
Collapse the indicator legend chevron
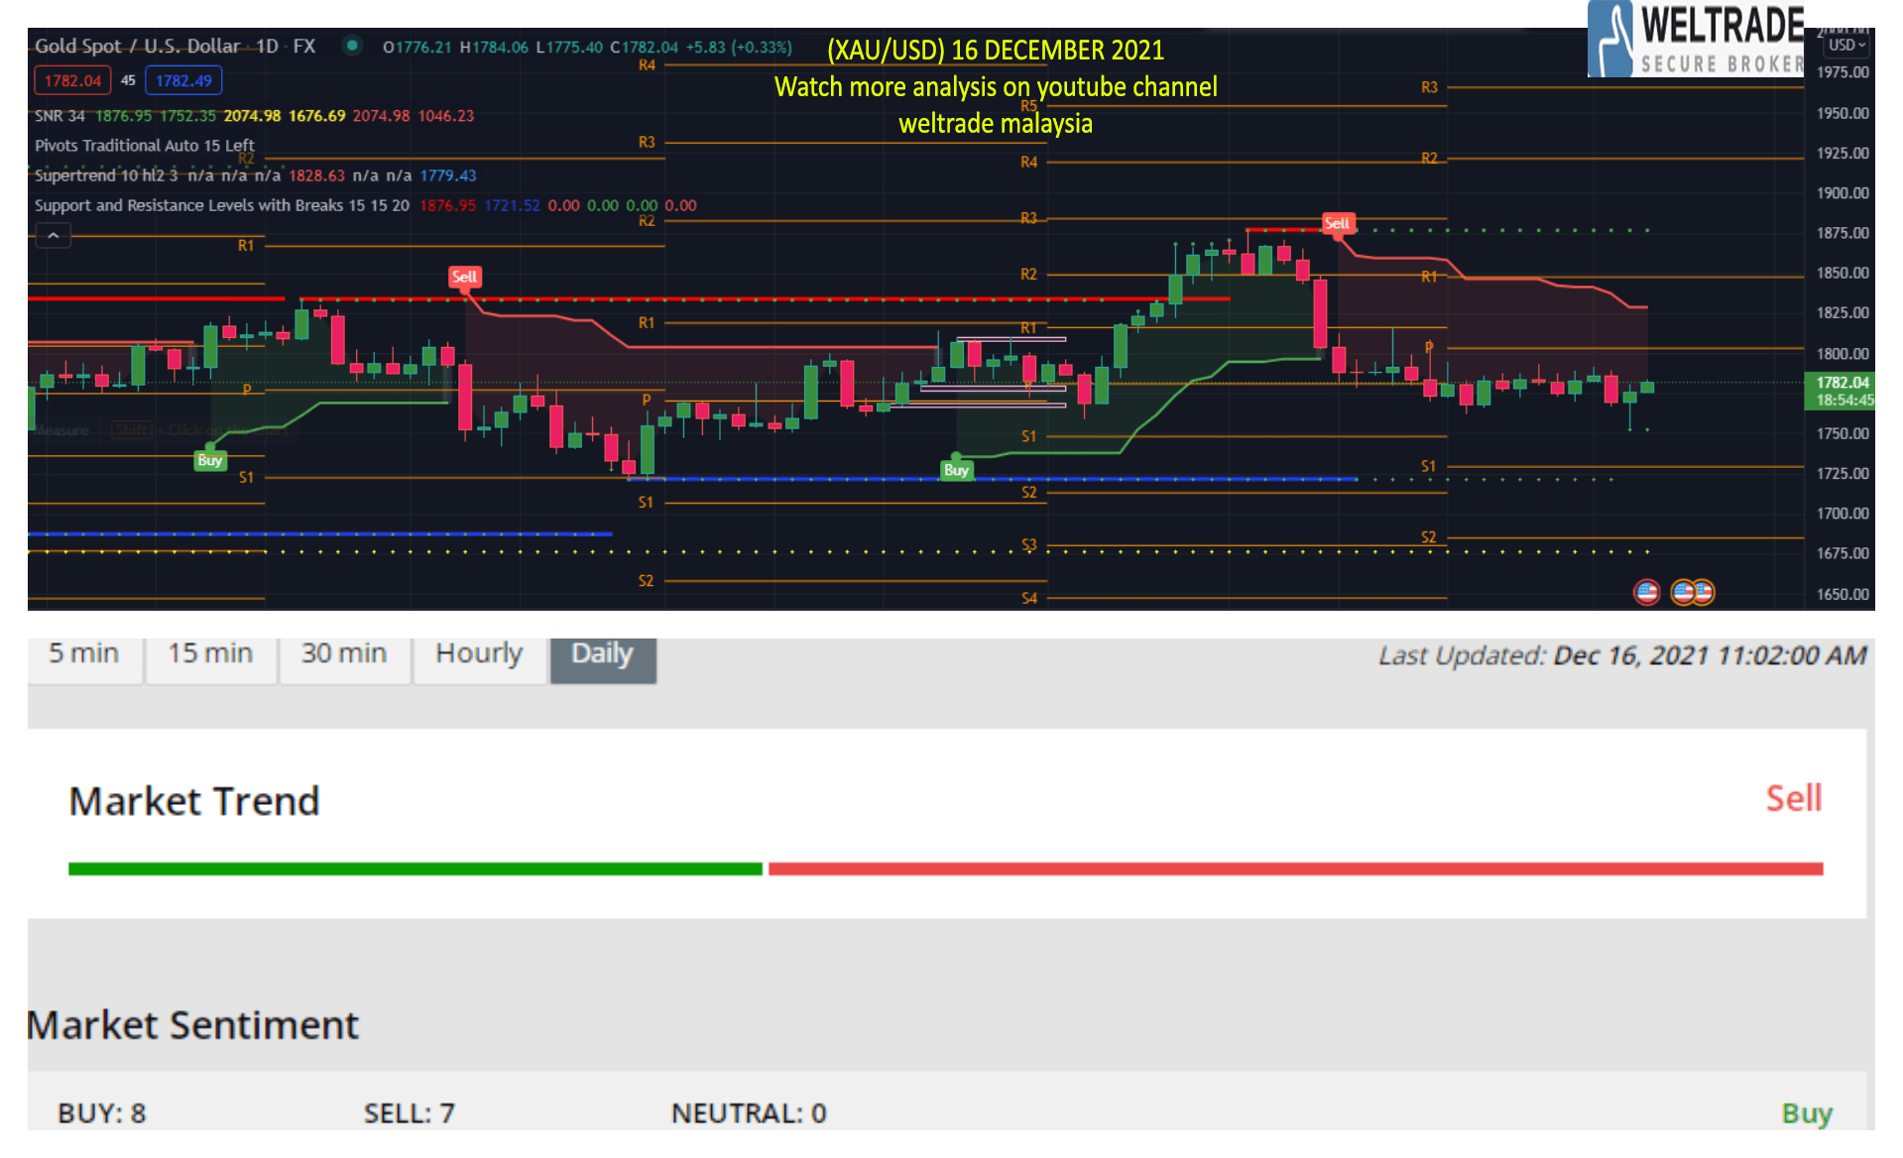tap(53, 236)
